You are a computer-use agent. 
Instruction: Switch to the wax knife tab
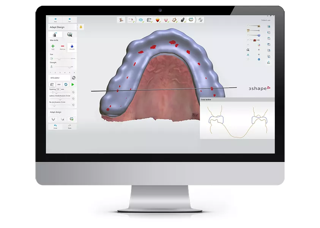point(55,34)
